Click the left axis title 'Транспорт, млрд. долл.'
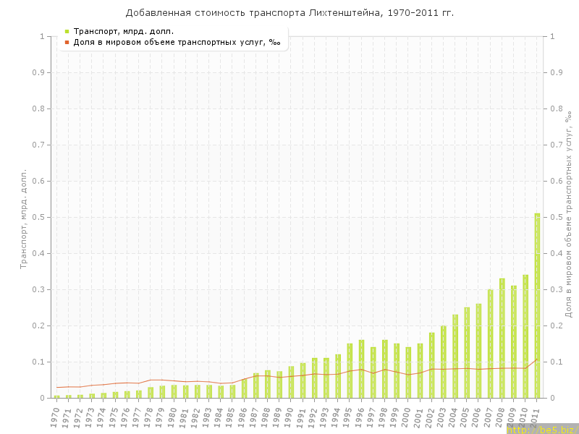Screen dimensions: 579x434 [23, 218]
